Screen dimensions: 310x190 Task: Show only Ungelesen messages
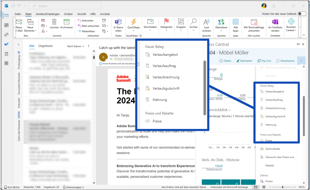[x=45, y=46]
